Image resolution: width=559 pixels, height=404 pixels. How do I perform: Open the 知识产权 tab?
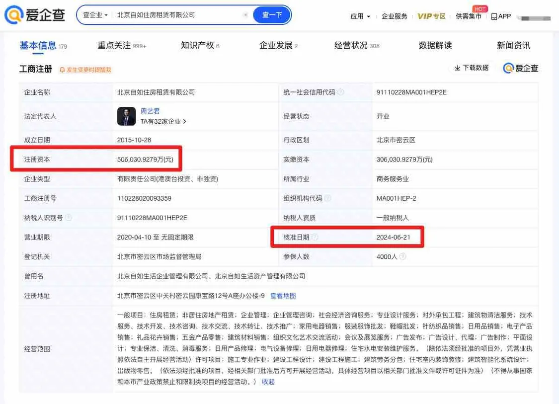(x=200, y=46)
